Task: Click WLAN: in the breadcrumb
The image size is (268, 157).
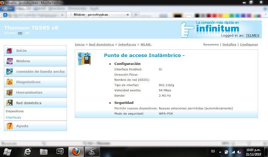Action: click(x=146, y=44)
